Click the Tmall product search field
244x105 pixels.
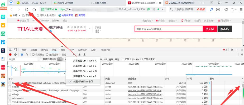169,29
